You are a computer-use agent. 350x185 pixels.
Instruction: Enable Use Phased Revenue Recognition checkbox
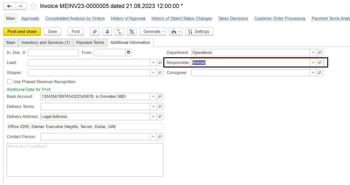click(x=10, y=82)
